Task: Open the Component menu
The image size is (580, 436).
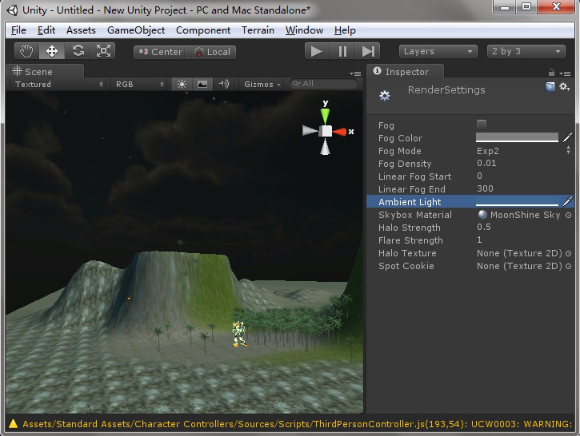Action: pos(203,30)
